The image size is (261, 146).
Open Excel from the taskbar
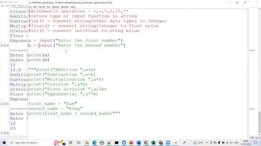pos(153,142)
